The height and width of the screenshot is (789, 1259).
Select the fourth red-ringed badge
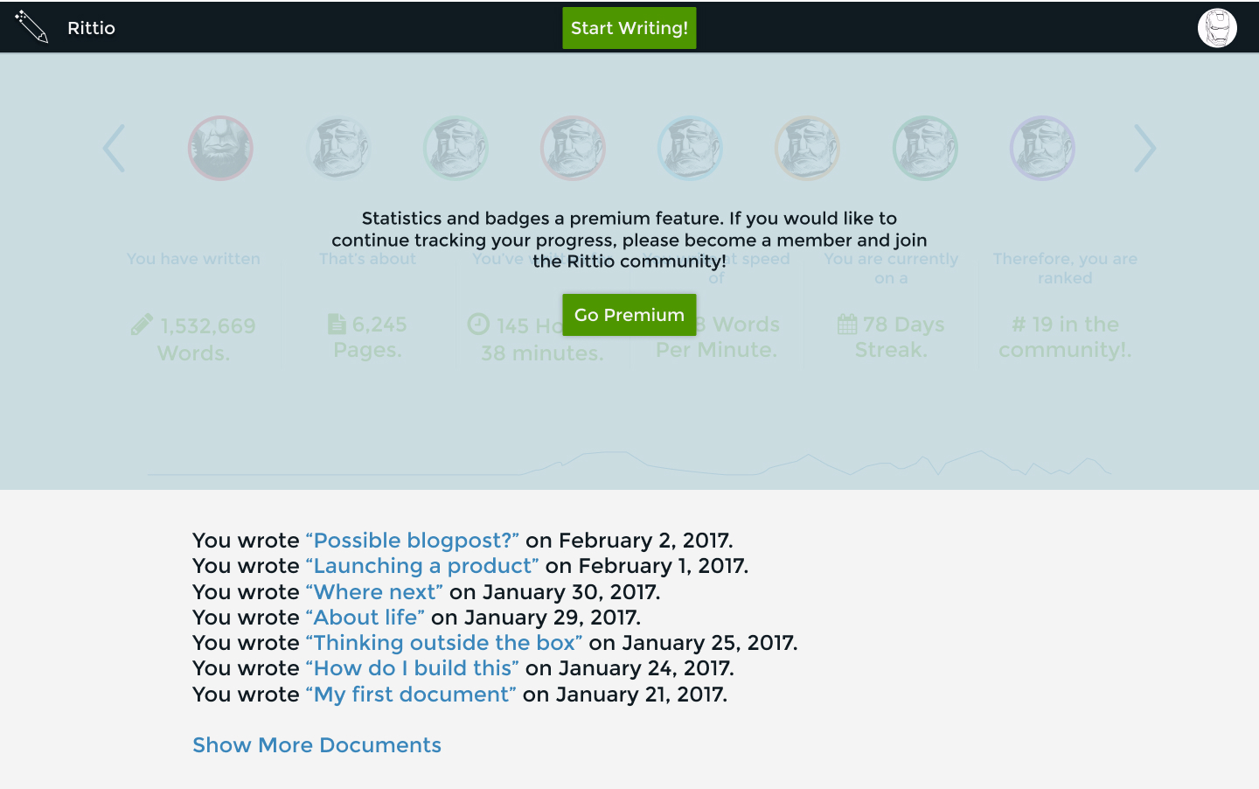[573, 148]
